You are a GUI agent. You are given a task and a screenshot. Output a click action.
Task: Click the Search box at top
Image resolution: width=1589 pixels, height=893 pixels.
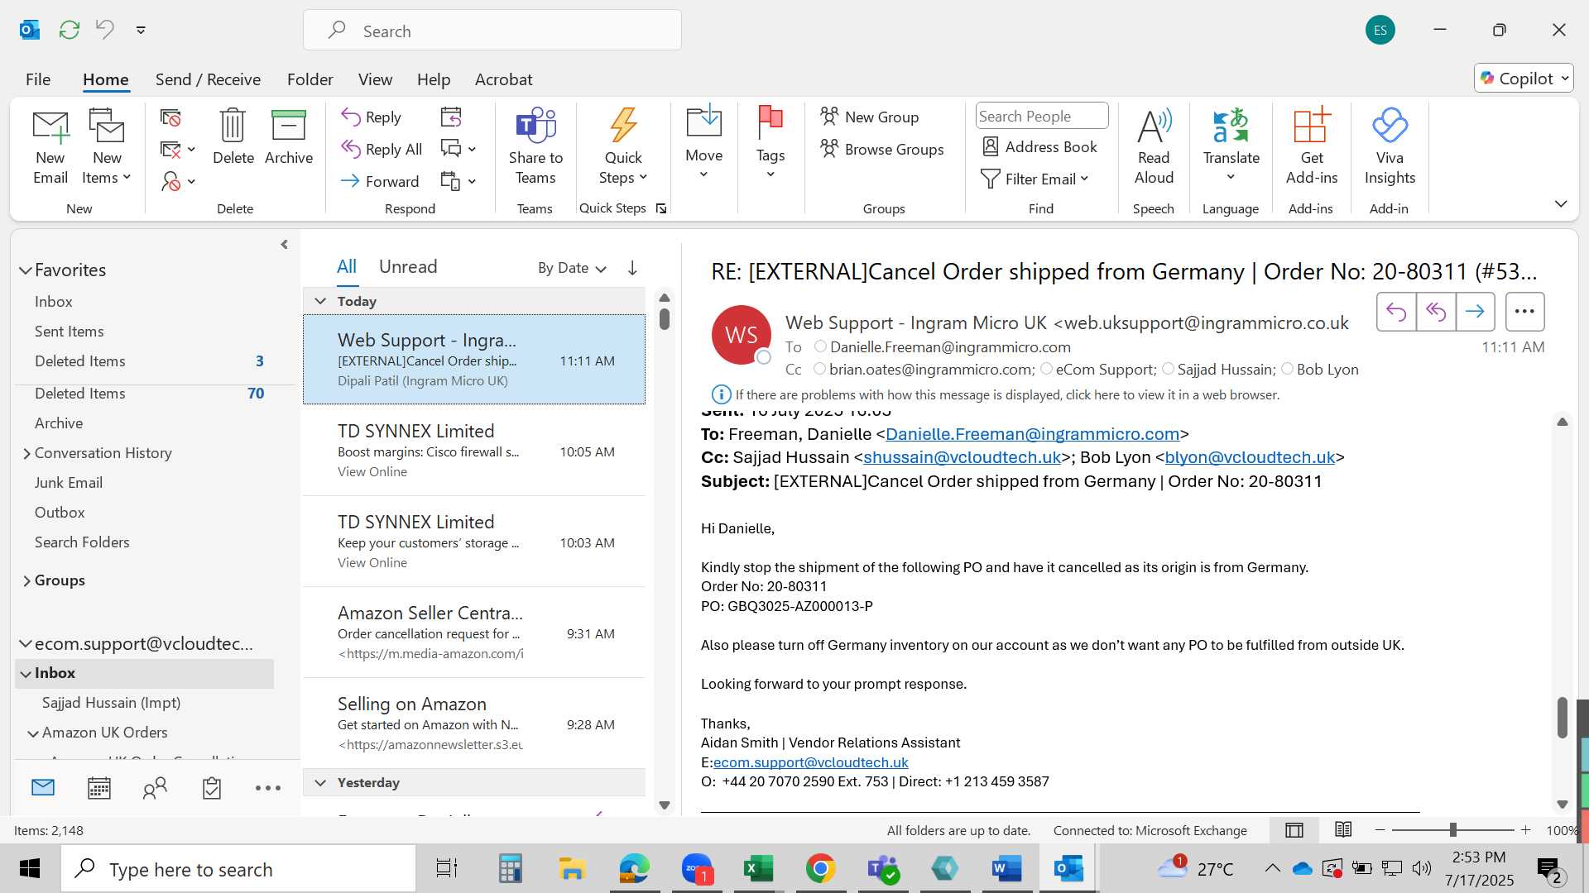tap(492, 31)
